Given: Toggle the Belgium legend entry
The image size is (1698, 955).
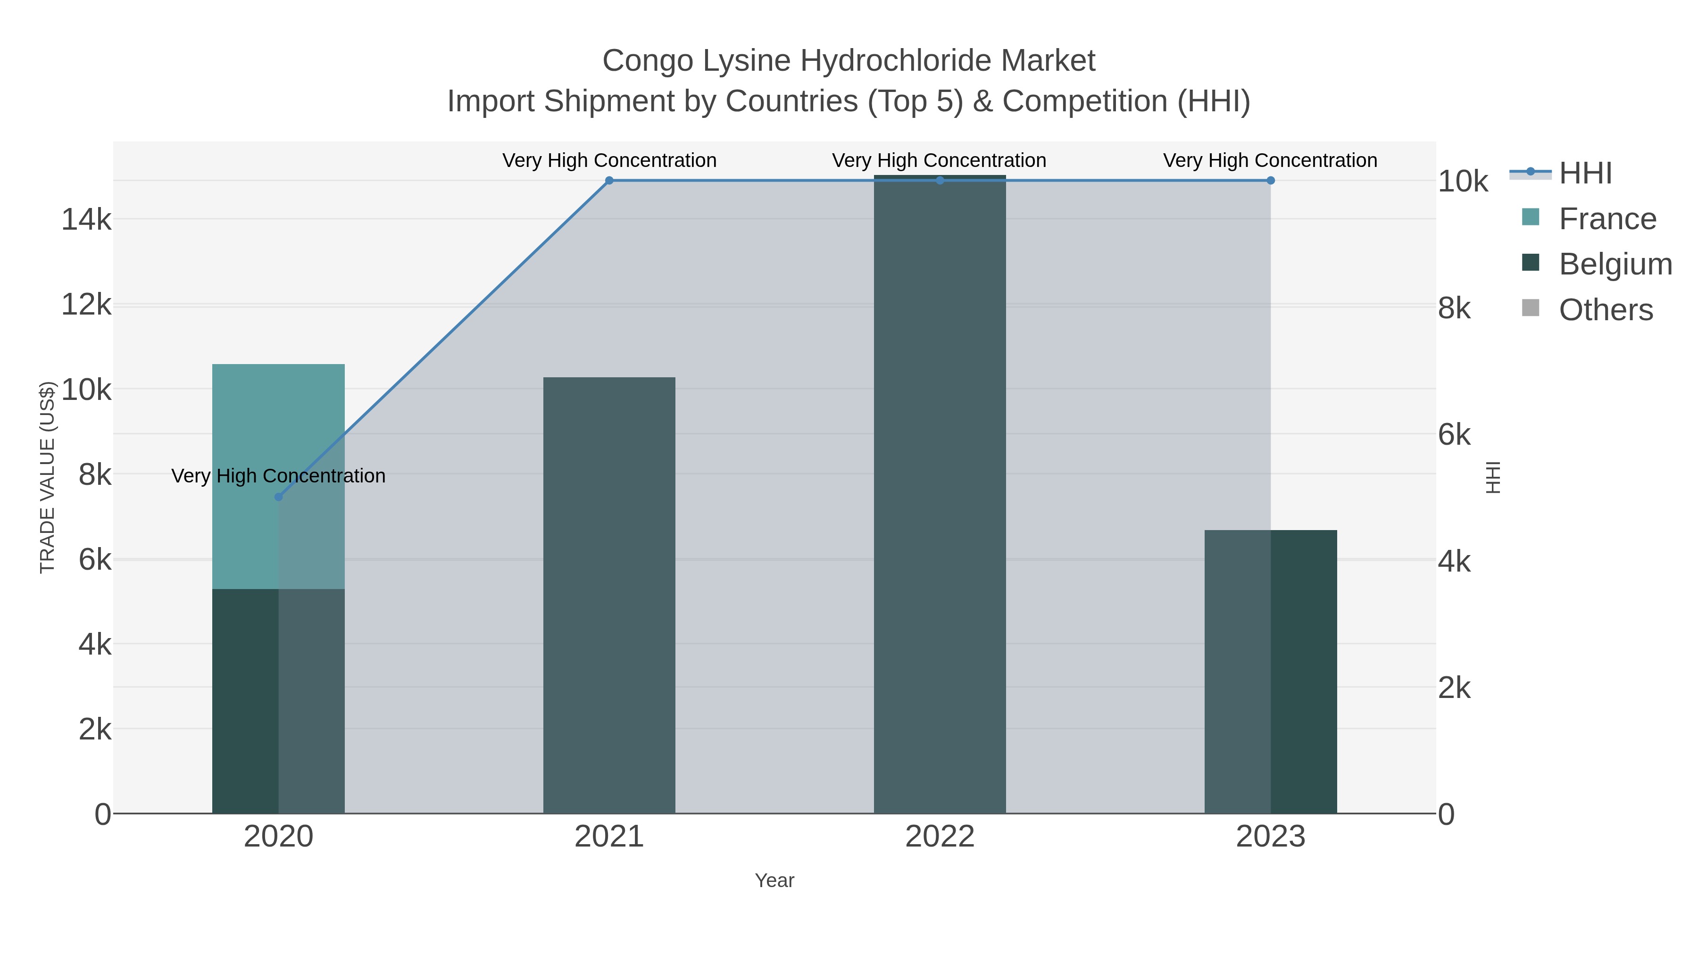Looking at the screenshot, I should point(1597,264).
